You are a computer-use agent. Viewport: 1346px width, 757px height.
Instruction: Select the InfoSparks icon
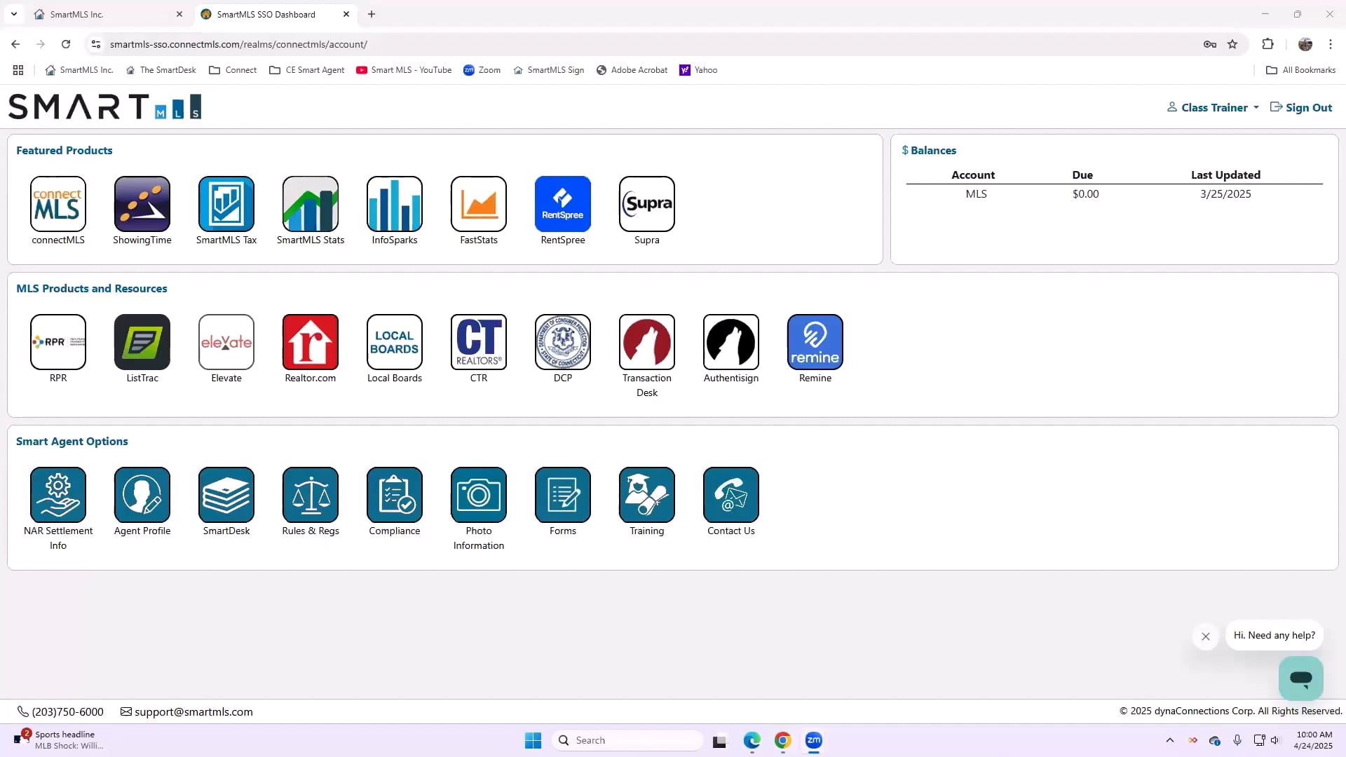pos(394,204)
